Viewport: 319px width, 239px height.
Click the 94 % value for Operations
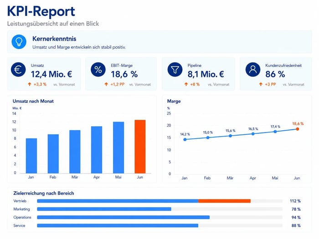coord(296,217)
